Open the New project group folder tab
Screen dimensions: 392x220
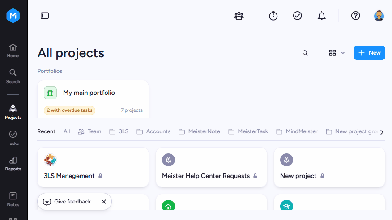tap(351, 131)
